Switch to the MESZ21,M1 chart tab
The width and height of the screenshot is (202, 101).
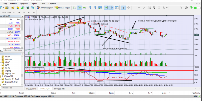coord(31,89)
